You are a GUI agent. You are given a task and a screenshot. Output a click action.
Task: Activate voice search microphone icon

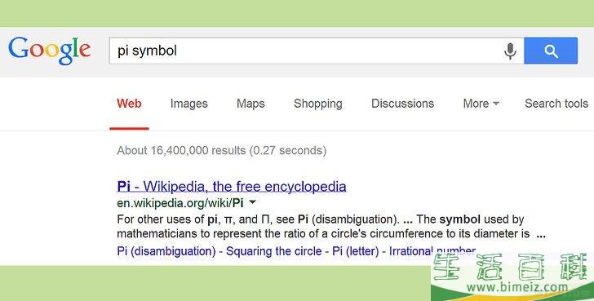click(510, 51)
